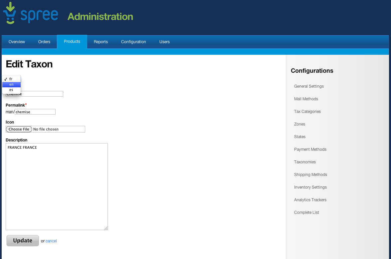Open the Mail Methods link

point(306,99)
